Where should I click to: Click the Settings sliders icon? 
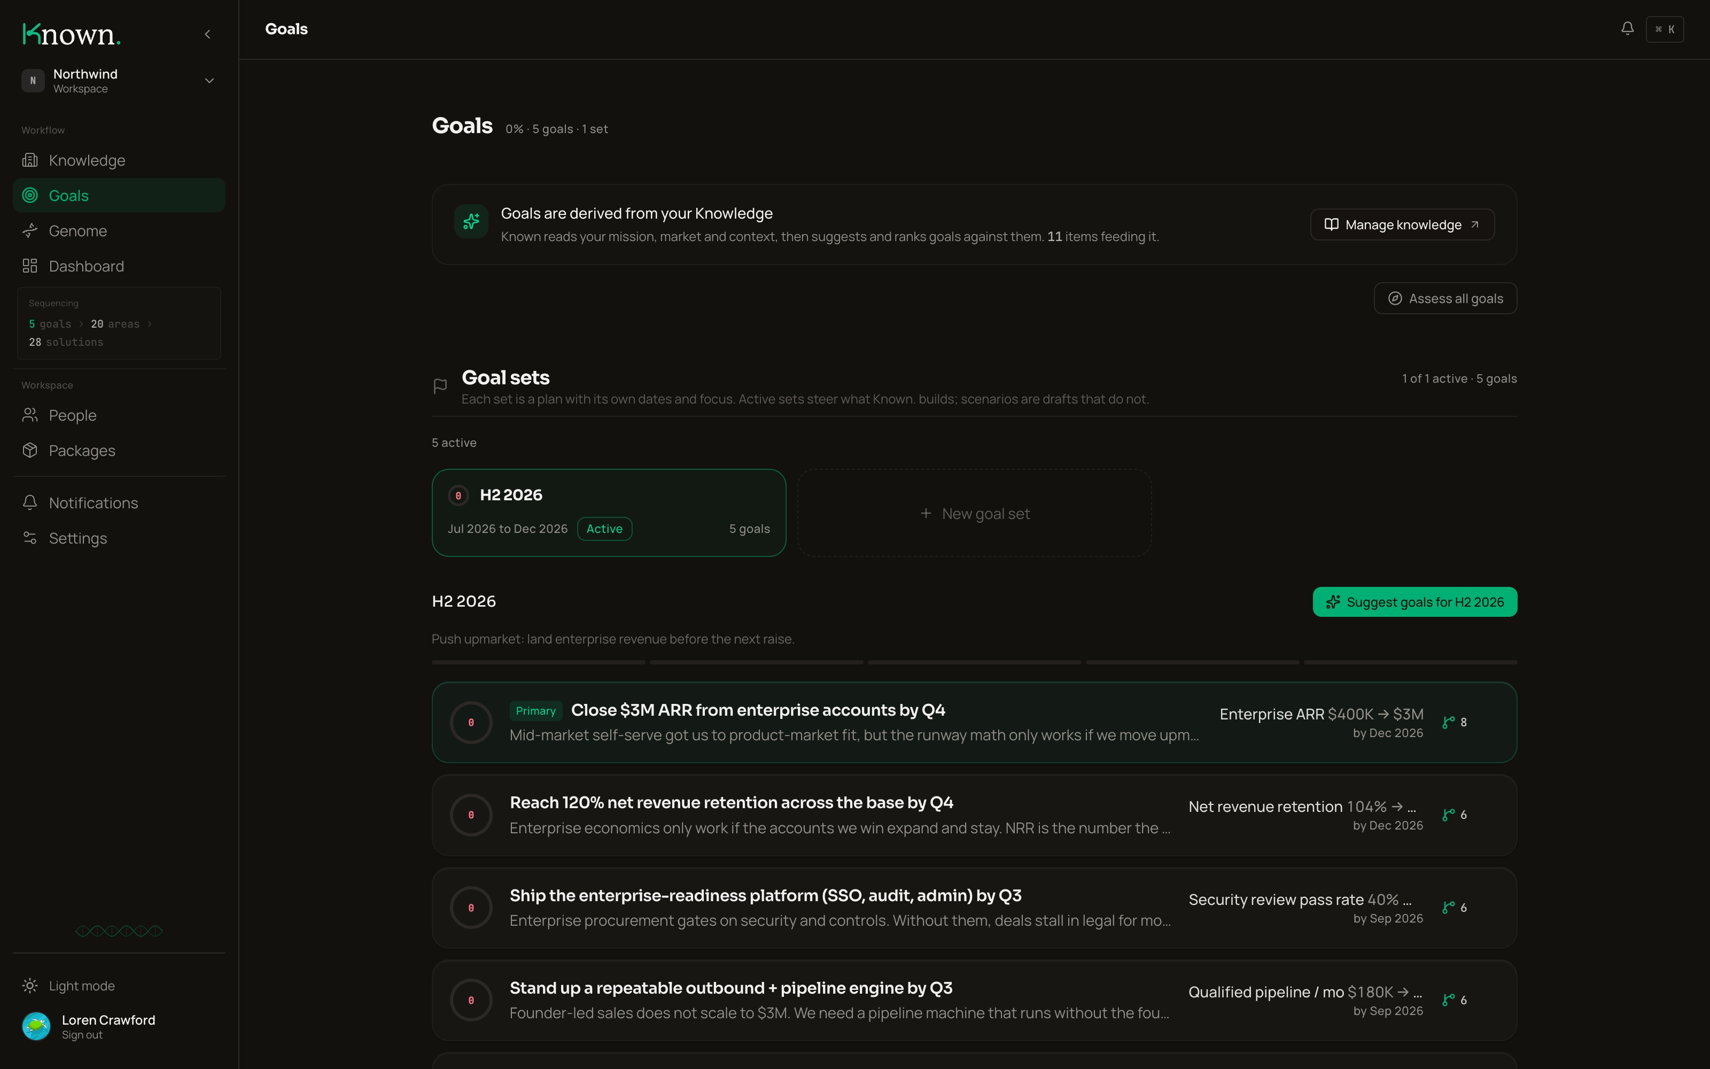(30, 538)
